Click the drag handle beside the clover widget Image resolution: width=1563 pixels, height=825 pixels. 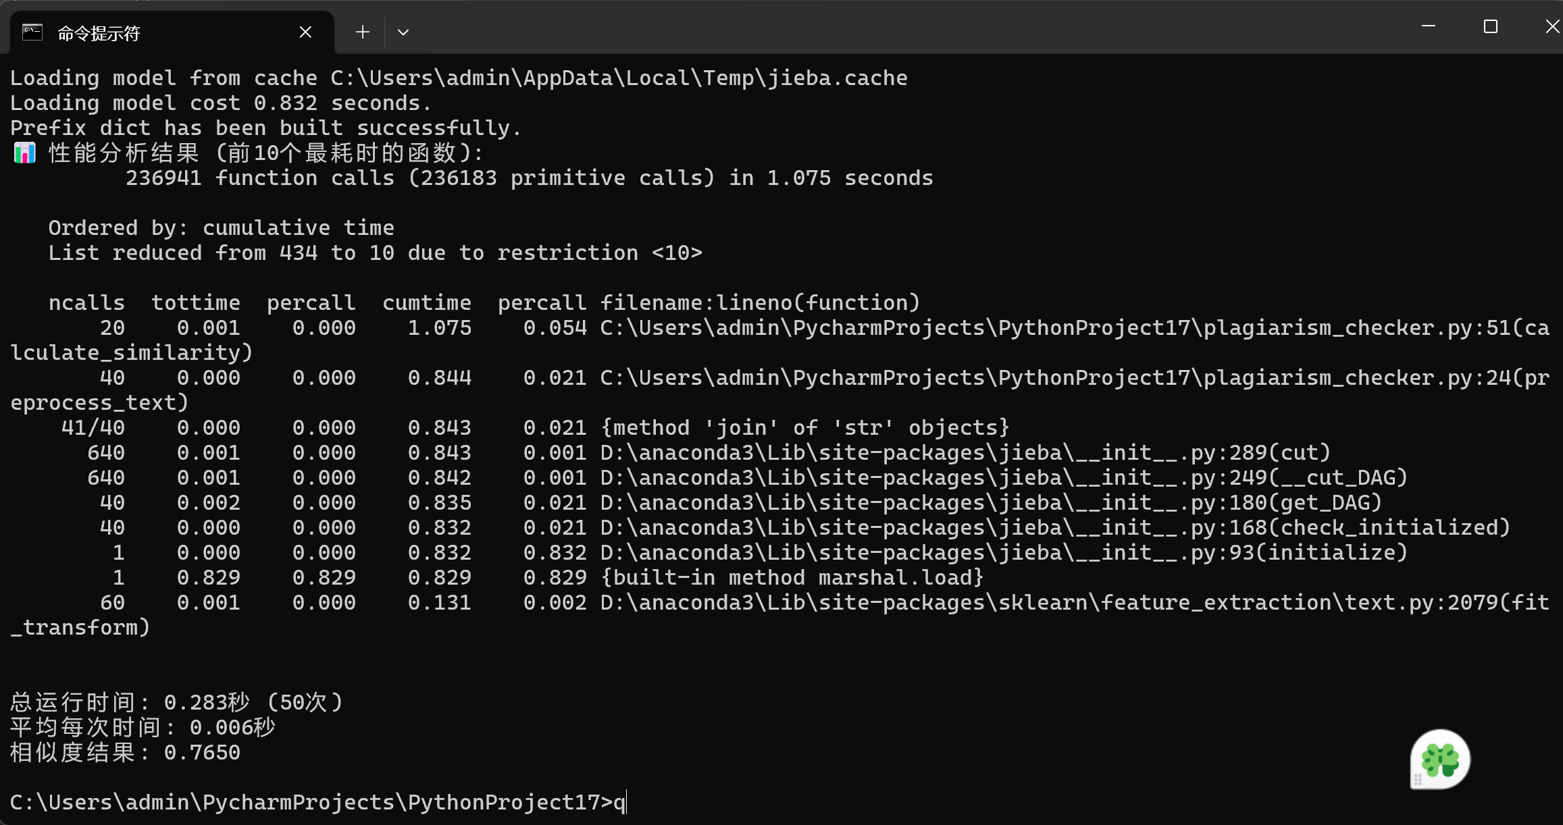pos(1418,780)
